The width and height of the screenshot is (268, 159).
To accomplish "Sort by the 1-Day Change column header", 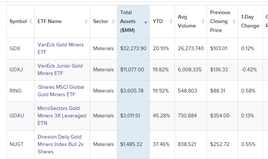I will (250, 22).
